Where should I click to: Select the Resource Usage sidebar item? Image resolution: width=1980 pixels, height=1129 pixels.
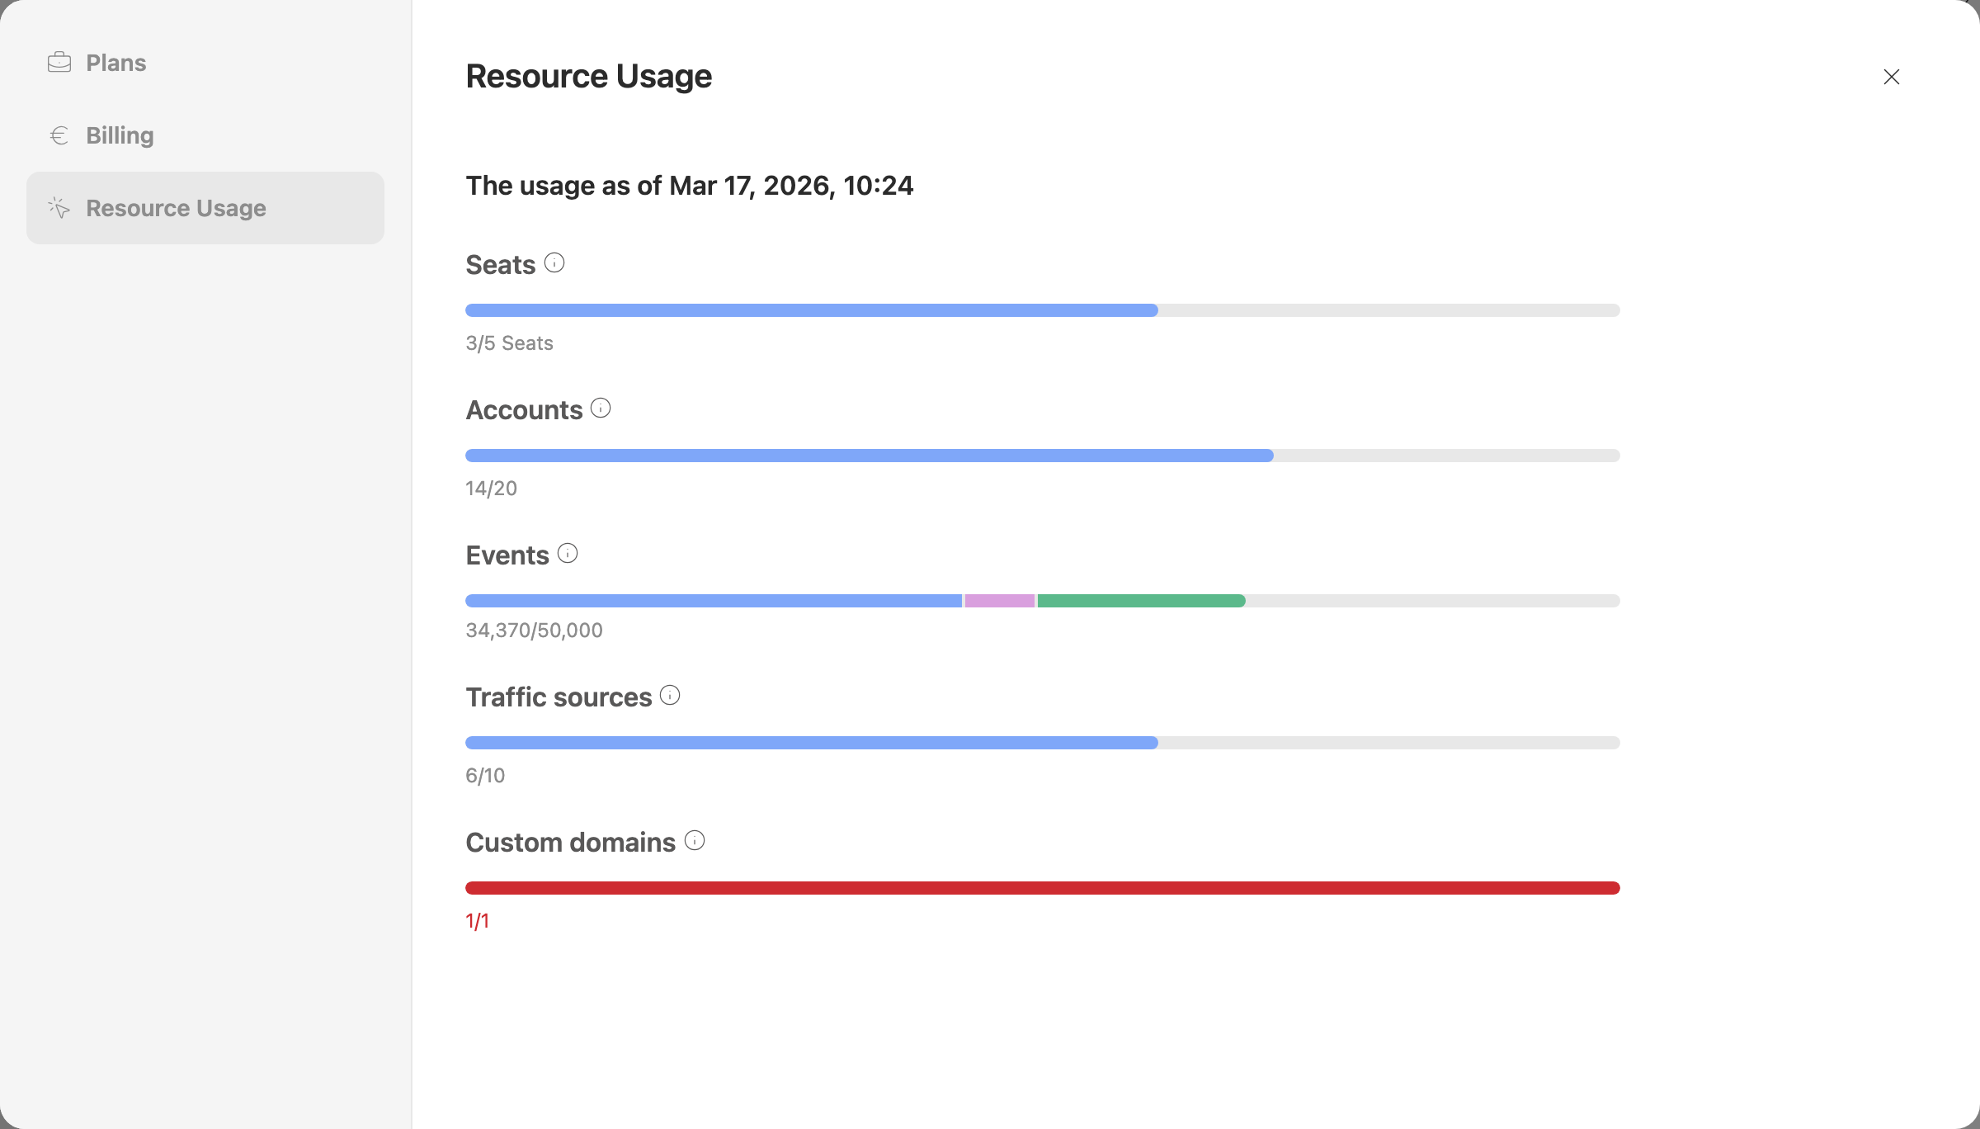(205, 208)
